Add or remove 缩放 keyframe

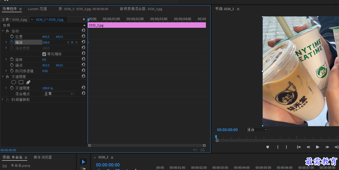click(72, 42)
